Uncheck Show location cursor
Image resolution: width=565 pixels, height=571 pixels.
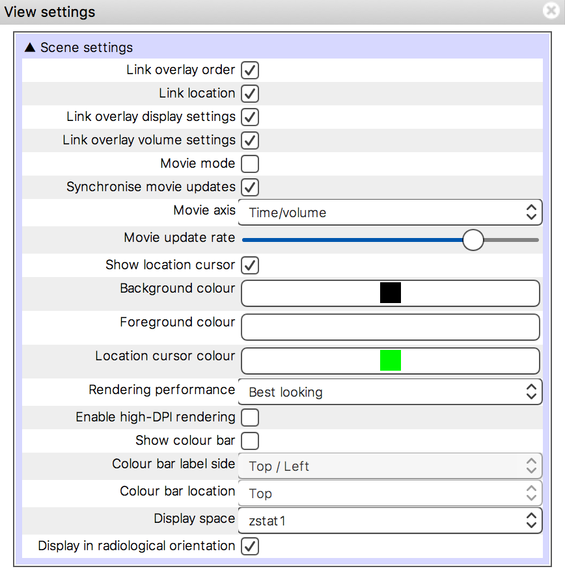[250, 265]
